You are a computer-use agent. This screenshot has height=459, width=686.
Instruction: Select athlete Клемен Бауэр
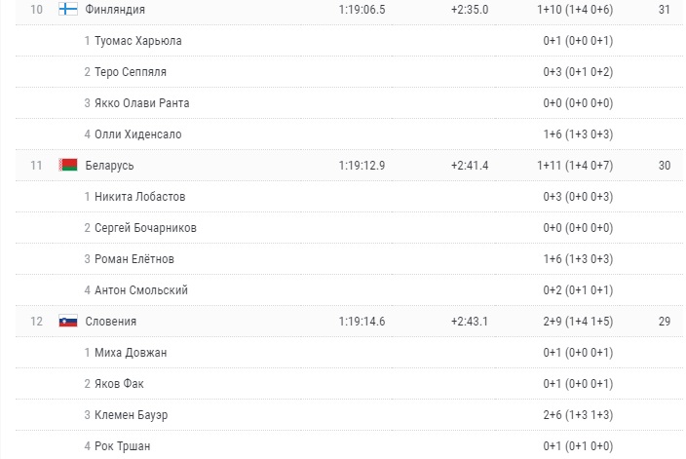[x=132, y=415]
